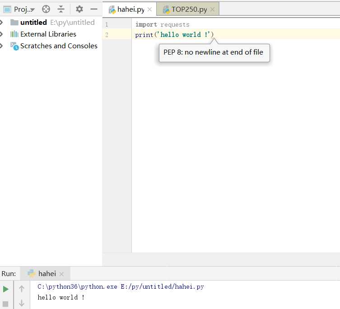Click the up arrow in Run toolbar
Image resolution: width=340 pixels, height=309 pixels.
(22, 289)
